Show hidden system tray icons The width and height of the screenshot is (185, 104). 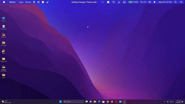click(164, 102)
